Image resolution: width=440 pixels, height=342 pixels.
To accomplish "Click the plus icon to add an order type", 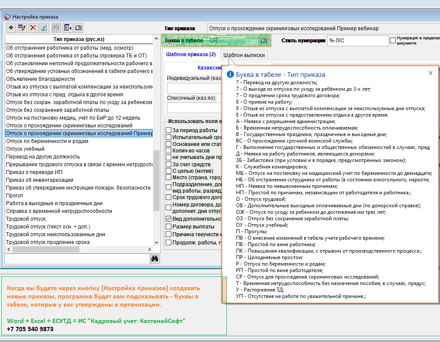I will pyautogui.click(x=11, y=28).
